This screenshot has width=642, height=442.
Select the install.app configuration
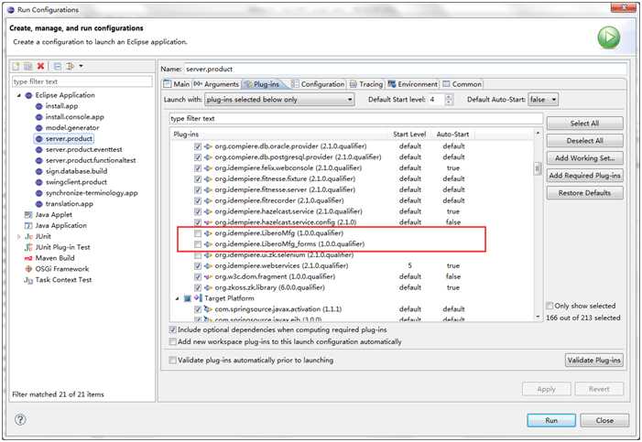coord(61,106)
